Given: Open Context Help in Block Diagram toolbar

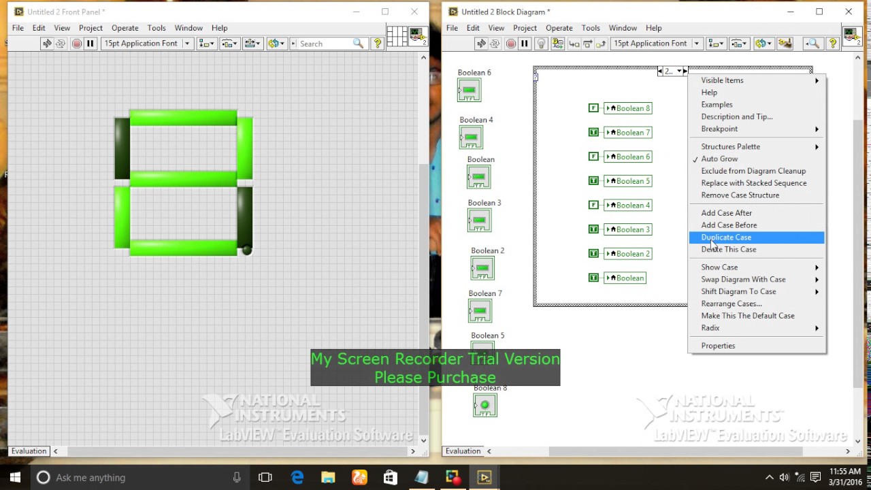Looking at the screenshot, I should [832, 44].
